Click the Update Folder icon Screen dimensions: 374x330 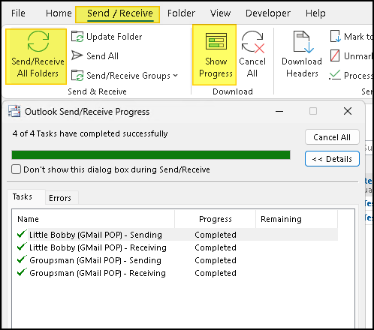click(x=77, y=37)
